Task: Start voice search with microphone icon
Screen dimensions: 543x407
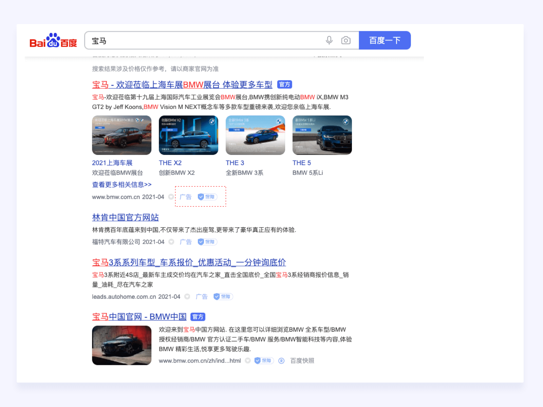Action: 329,40
